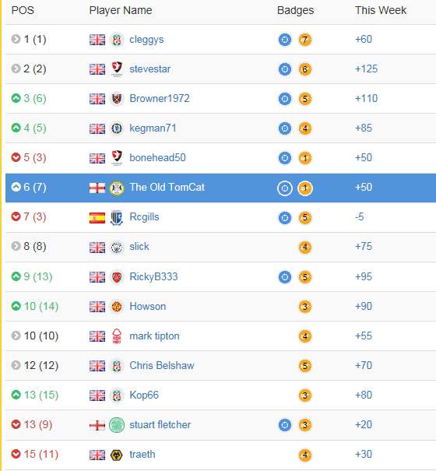Click the Badges column header

coord(295,11)
